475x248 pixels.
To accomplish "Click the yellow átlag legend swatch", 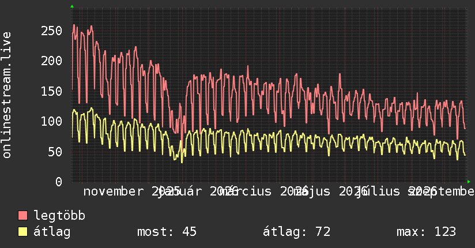I will [22, 231].
